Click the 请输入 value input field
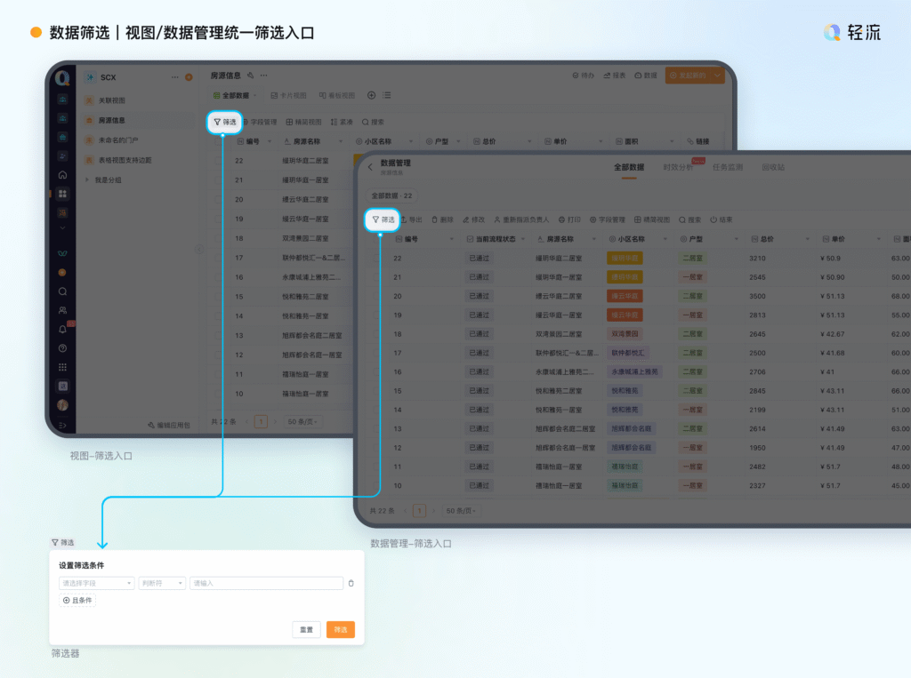Image resolution: width=911 pixels, height=678 pixels. (x=266, y=584)
